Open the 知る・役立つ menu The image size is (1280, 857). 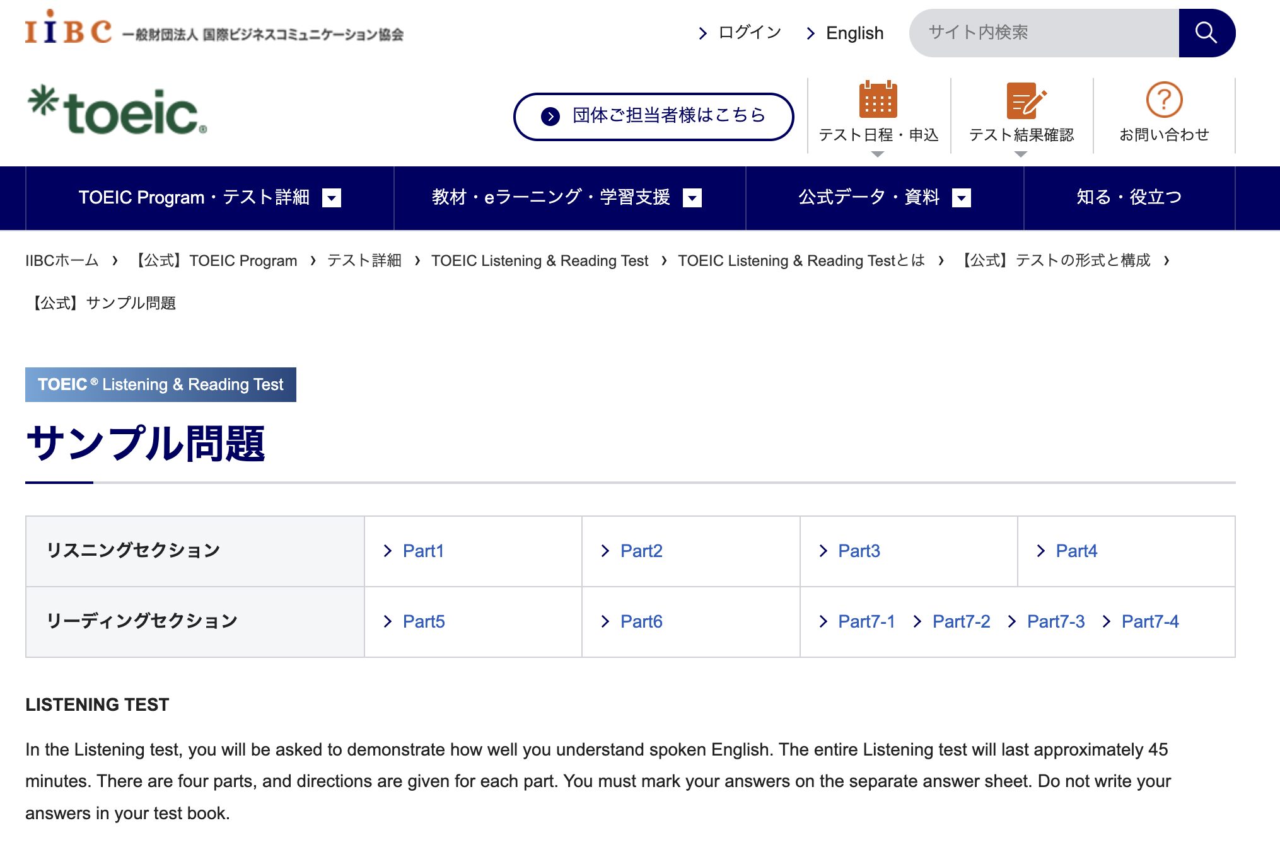1129,198
